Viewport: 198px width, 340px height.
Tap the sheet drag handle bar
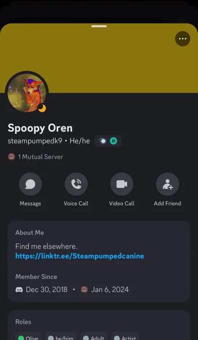(99, 26)
